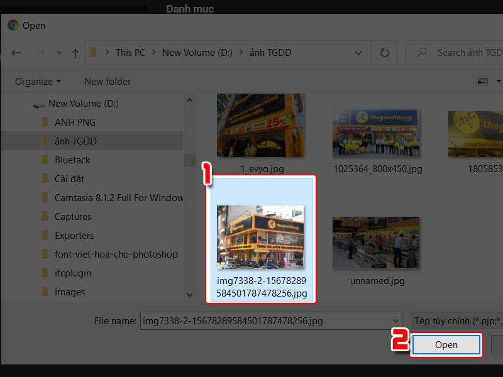This screenshot has width=503, height=377.
Task: Click the Bluetack folder icon
Action: pos(45,160)
